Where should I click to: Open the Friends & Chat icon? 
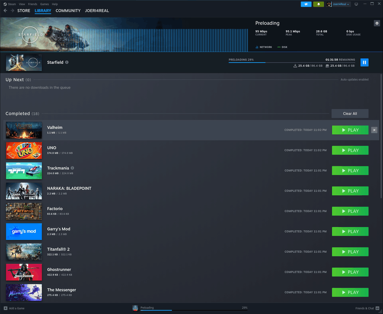377,308
